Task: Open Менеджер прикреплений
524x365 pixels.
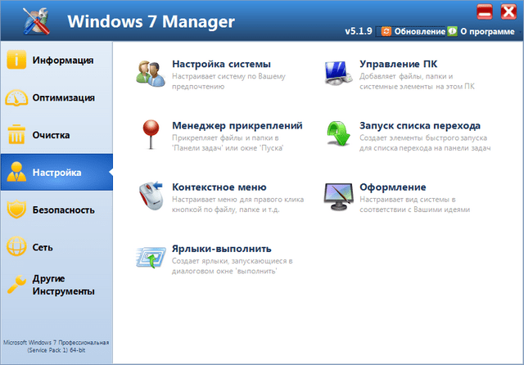Action: tap(237, 125)
